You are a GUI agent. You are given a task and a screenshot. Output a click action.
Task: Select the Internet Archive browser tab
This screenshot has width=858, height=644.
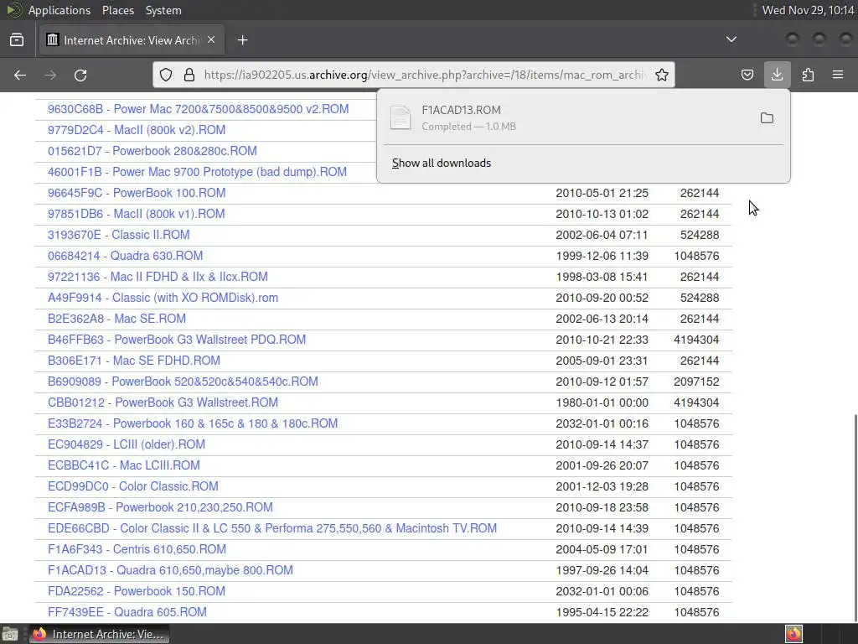[132, 40]
